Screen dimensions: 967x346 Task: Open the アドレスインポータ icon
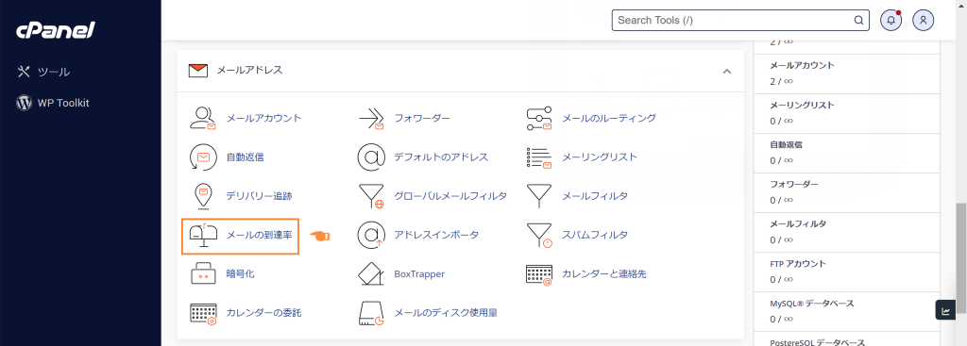point(371,235)
